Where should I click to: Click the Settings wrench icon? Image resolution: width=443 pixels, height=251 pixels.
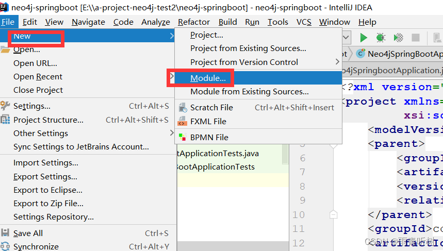point(5,106)
